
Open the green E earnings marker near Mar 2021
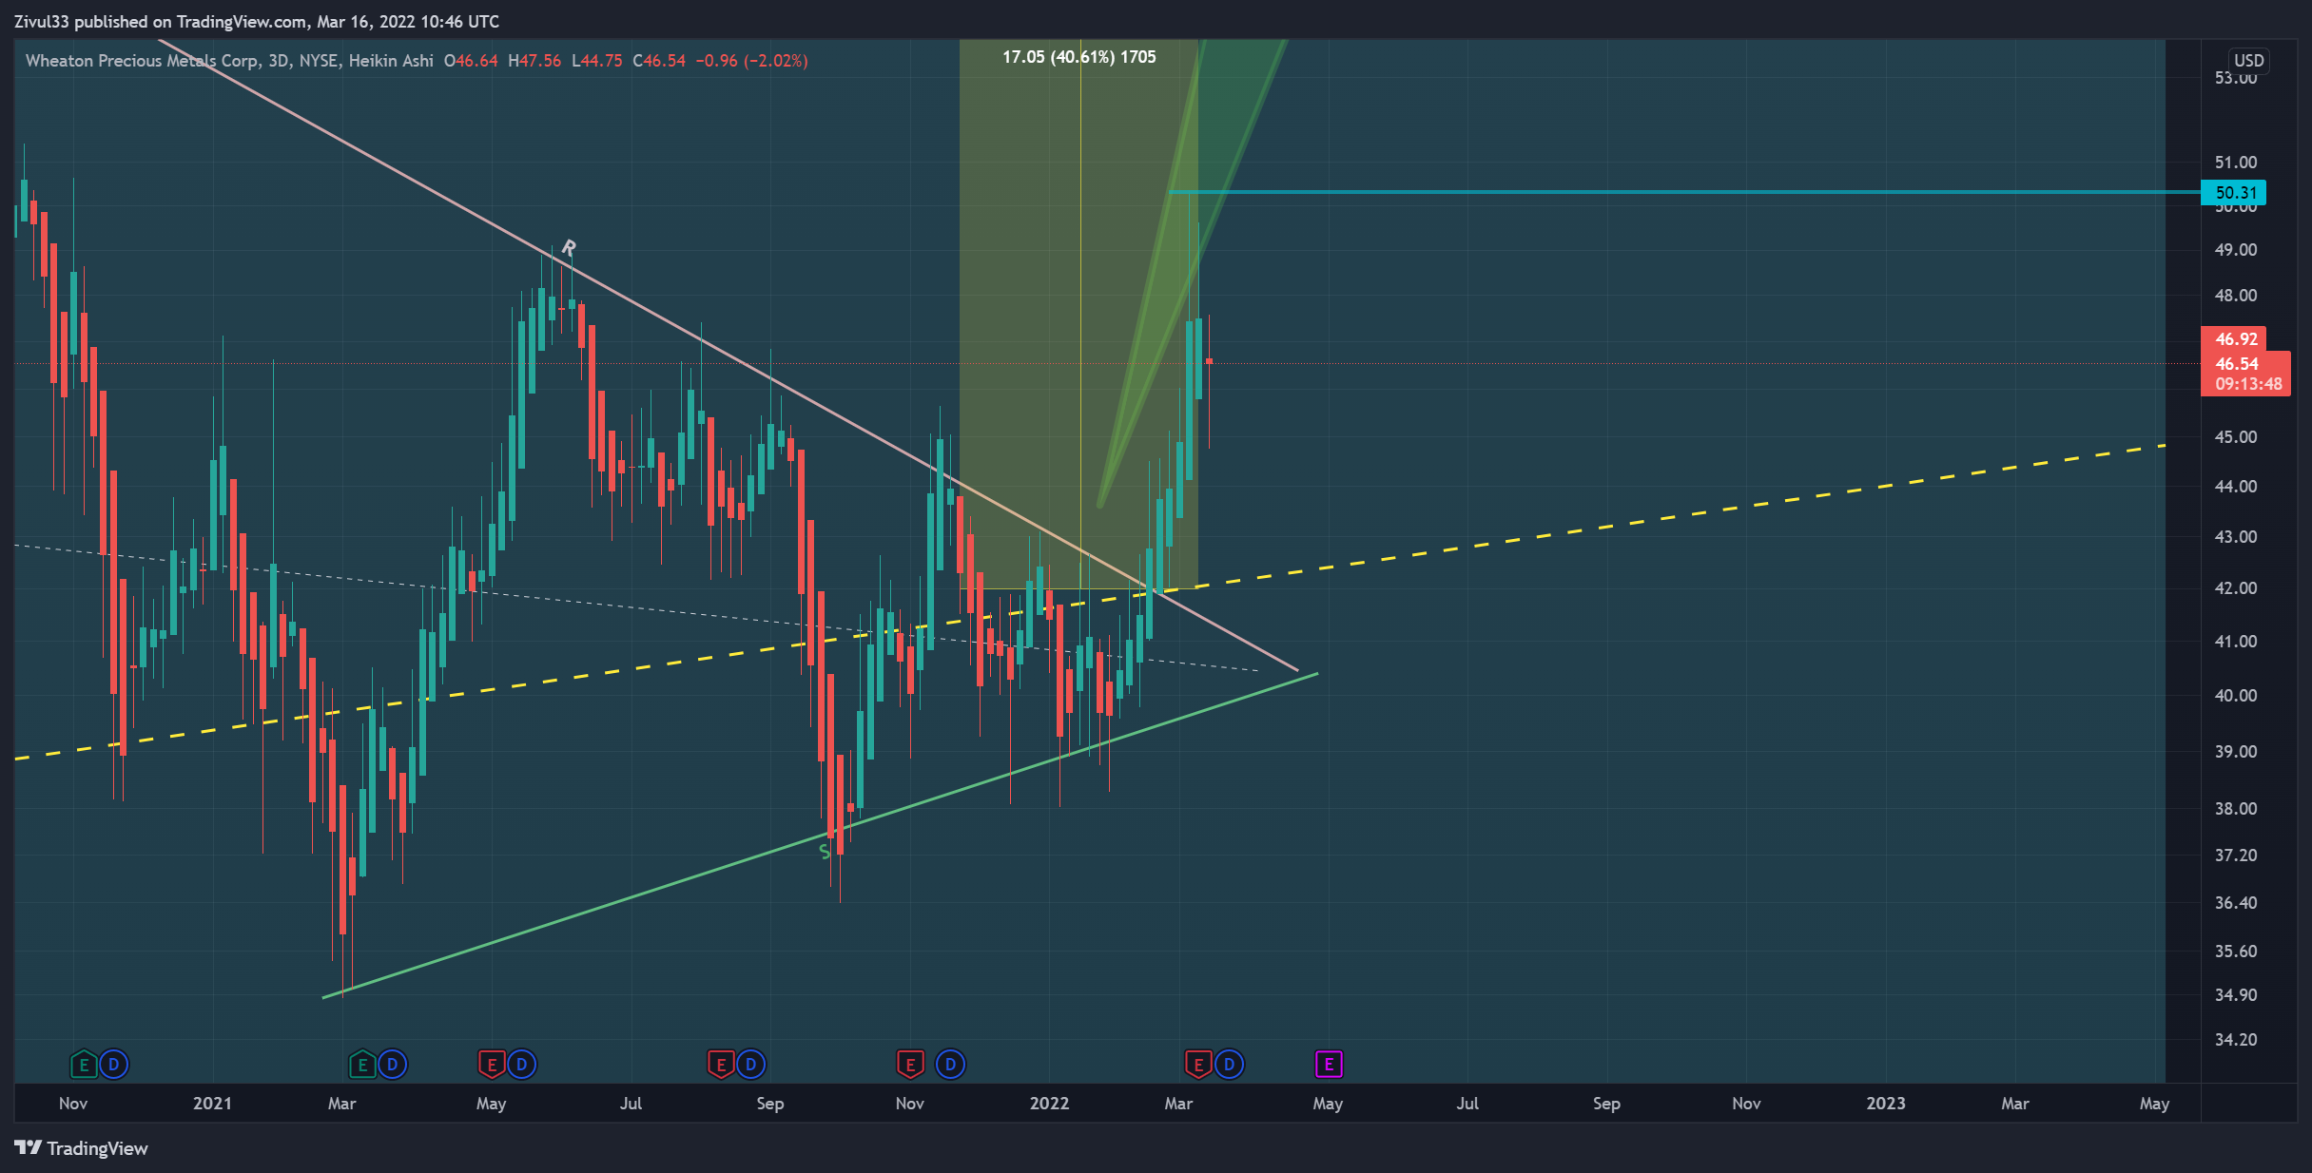[361, 1065]
